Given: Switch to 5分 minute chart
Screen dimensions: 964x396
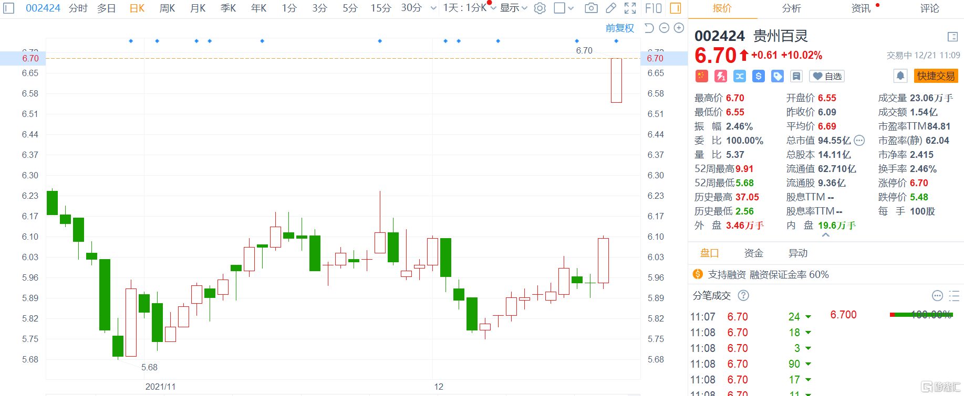Looking at the screenshot, I should coord(350,8).
